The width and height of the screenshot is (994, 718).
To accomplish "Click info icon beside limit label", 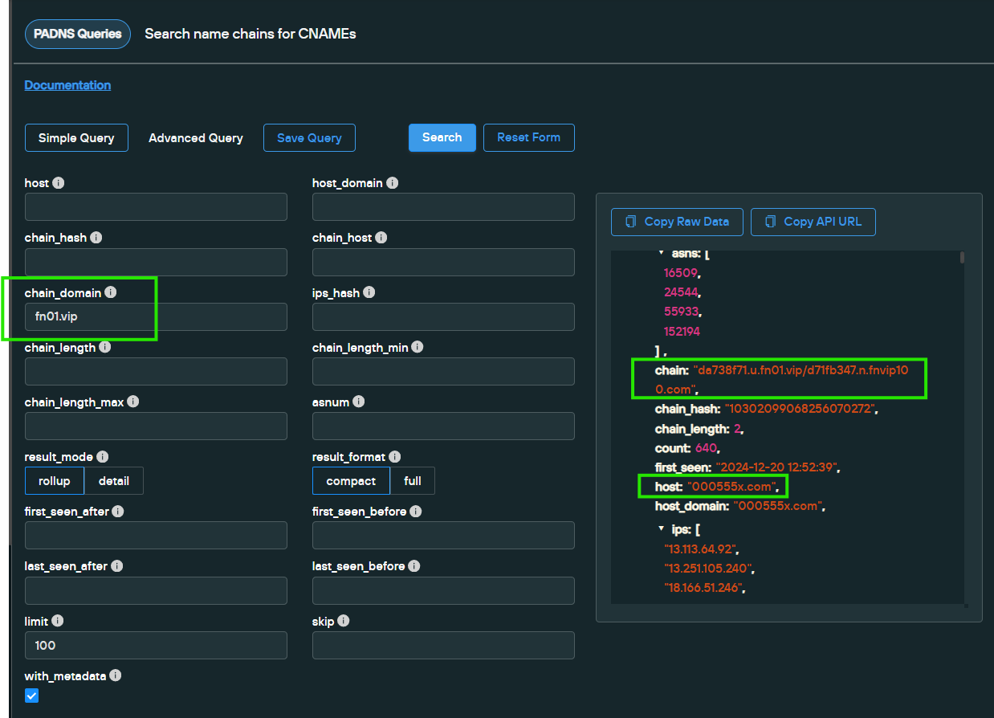I will coord(58,622).
